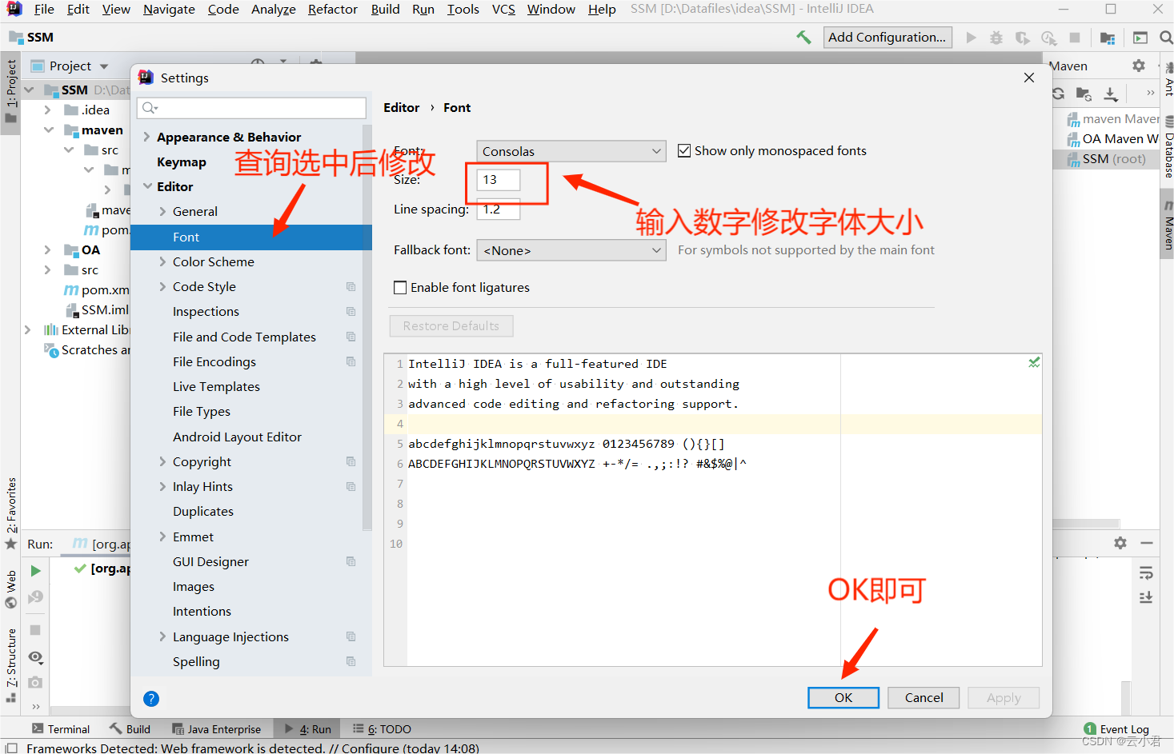Click the Maven generate sources folder icon

pos(1084,94)
